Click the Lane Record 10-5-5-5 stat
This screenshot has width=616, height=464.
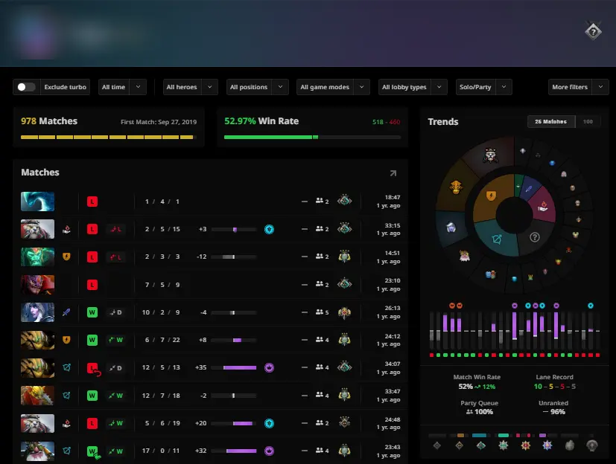tap(554, 382)
